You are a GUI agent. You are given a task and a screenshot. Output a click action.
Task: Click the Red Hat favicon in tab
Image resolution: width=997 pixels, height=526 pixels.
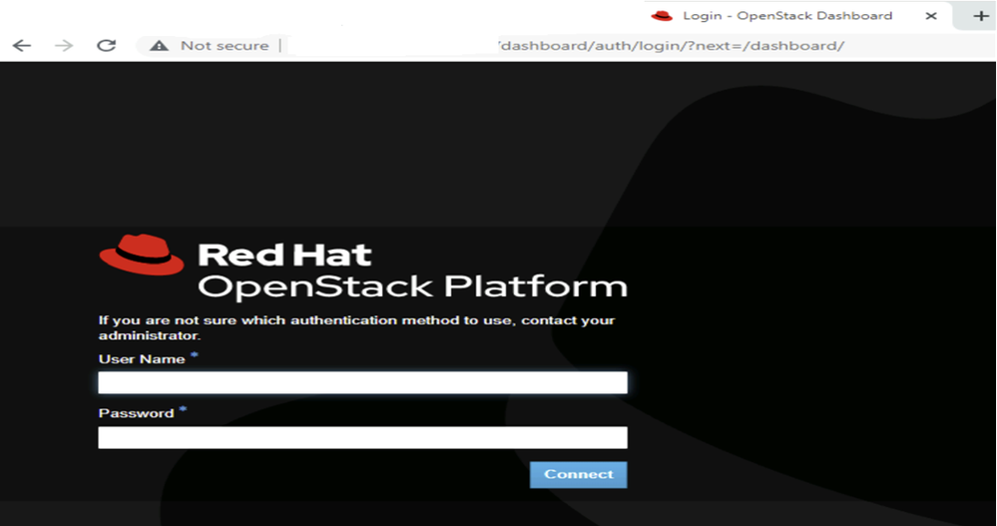click(x=662, y=16)
